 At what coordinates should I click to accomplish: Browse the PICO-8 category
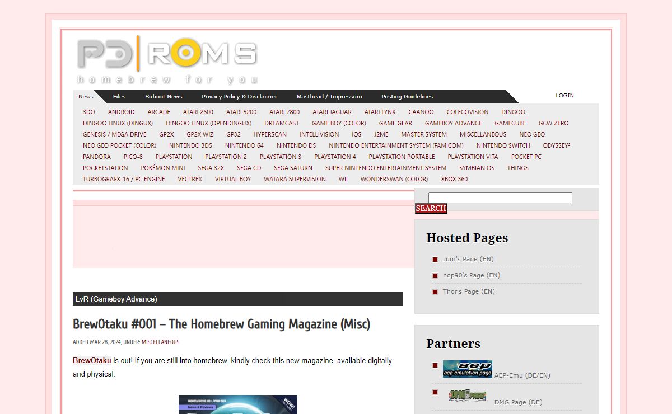[133, 157]
